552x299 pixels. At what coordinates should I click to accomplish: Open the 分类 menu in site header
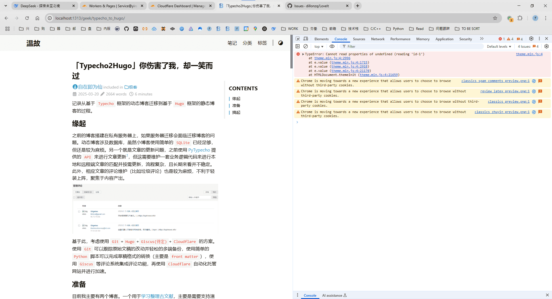[x=247, y=43]
